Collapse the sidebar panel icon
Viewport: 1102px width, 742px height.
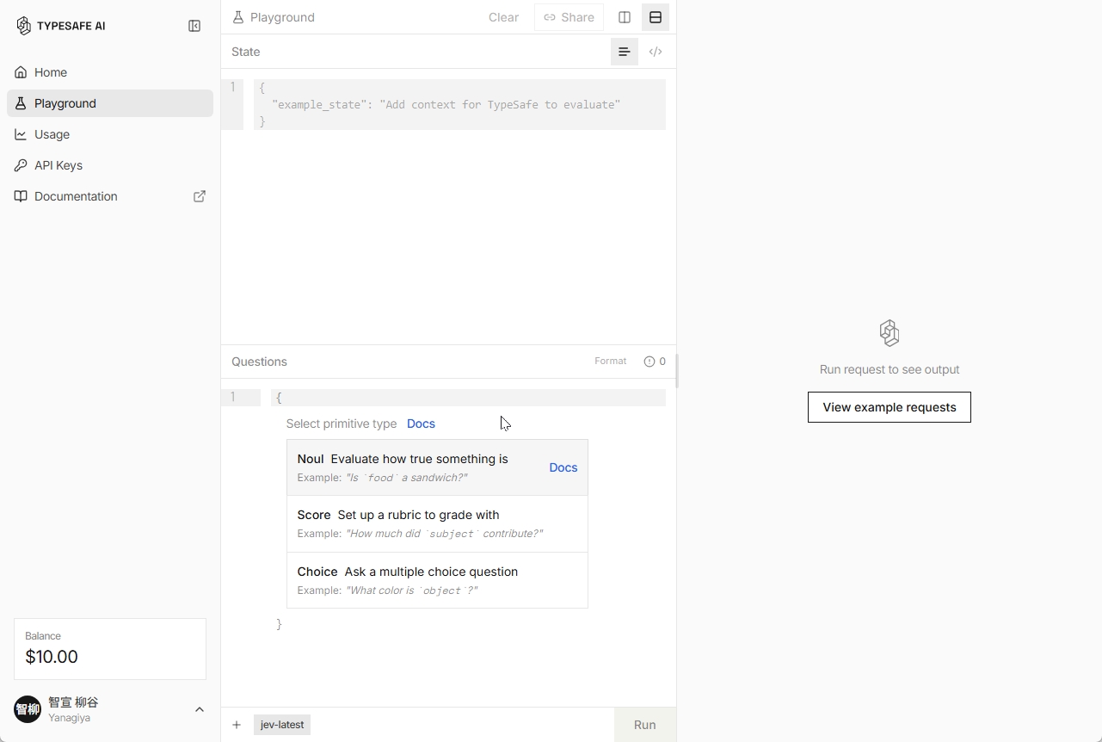coord(194,26)
